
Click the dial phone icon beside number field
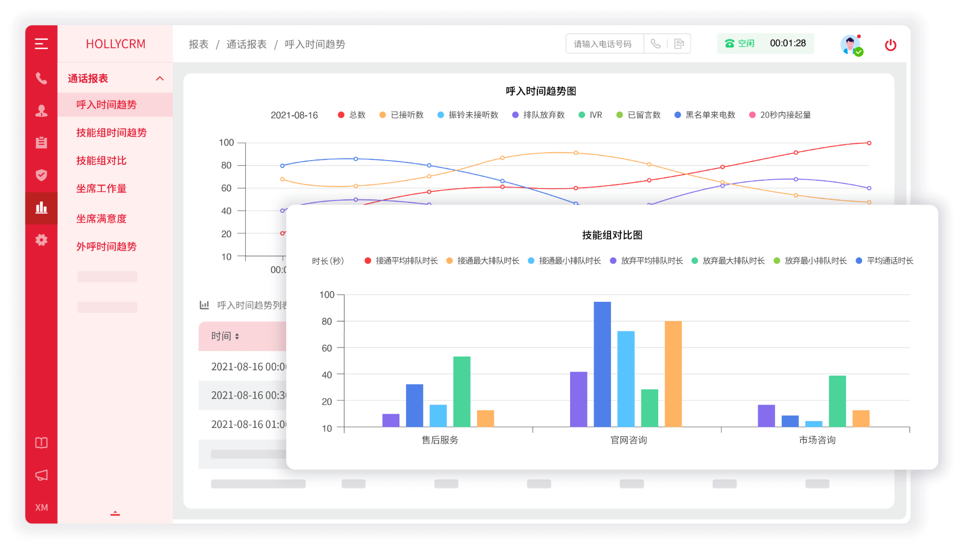click(x=655, y=44)
